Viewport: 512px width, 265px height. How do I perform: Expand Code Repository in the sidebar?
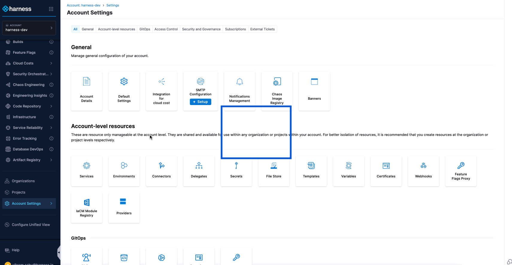pos(51,106)
